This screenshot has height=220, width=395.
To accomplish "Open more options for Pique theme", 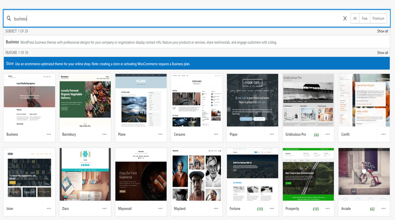I will point(272,134).
